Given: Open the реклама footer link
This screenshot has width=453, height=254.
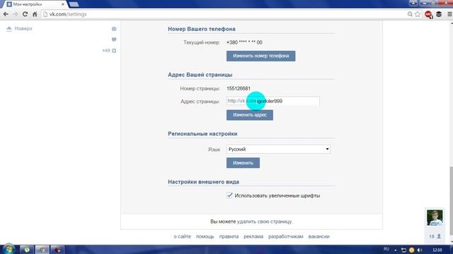Looking at the screenshot, I should point(253,236).
